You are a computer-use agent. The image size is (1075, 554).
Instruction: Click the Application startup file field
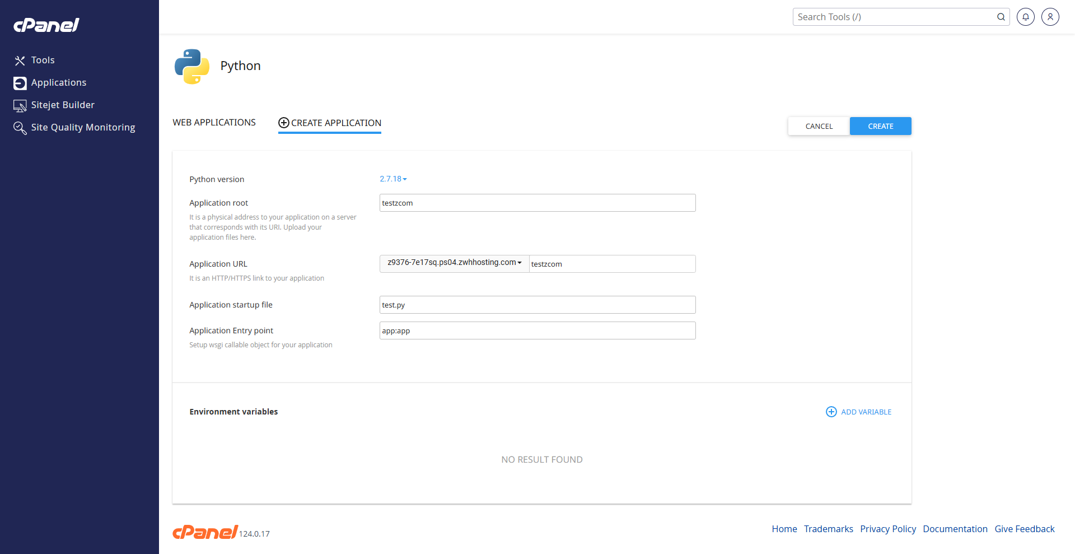point(537,305)
